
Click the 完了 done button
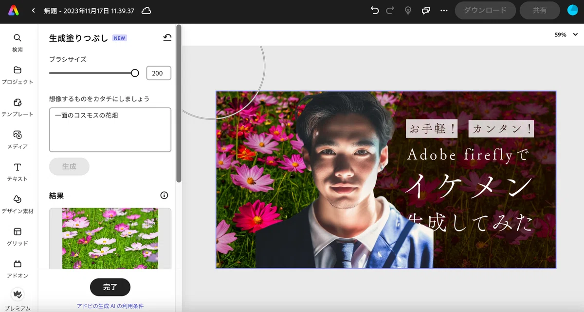(110, 287)
